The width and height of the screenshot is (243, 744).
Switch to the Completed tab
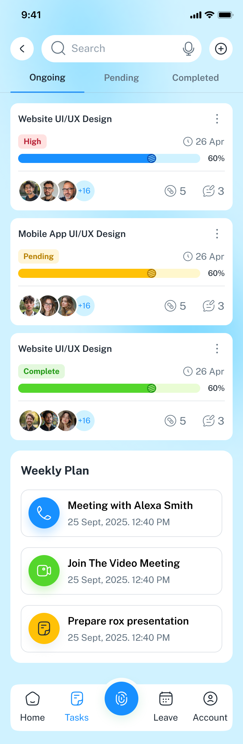[195, 78]
